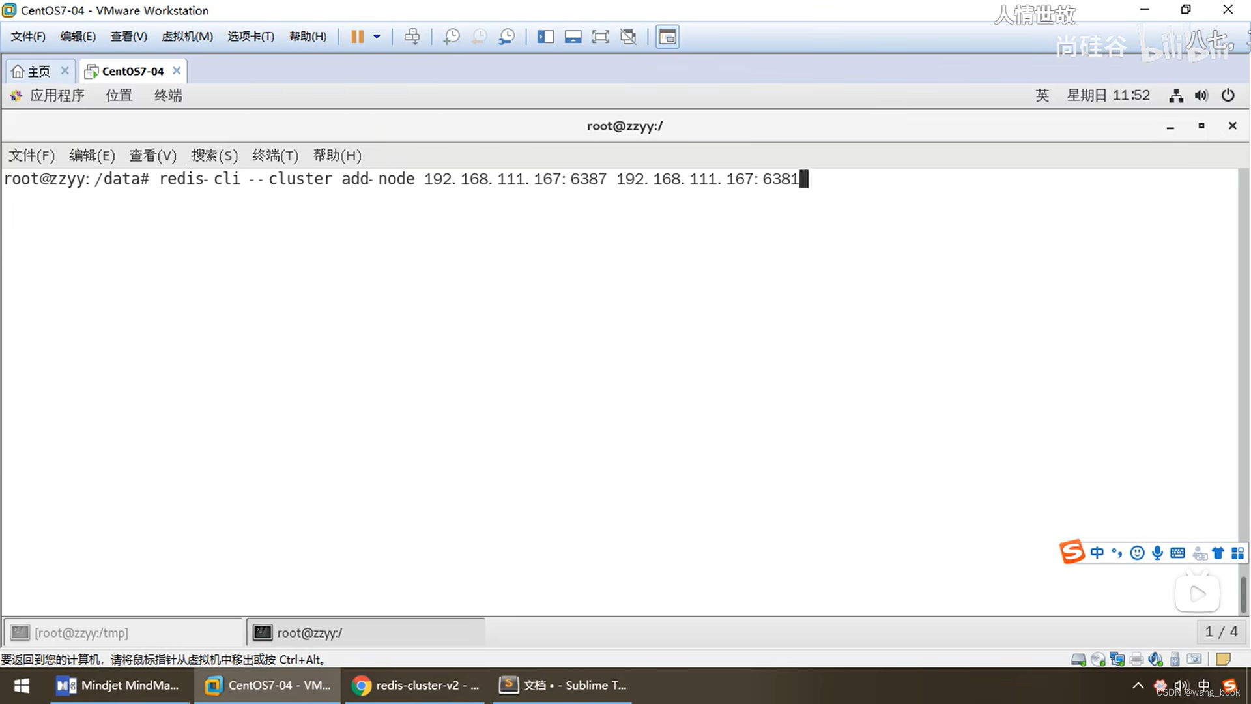Take a snapshot of the VM
The height and width of the screenshot is (704, 1251).
tap(451, 37)
